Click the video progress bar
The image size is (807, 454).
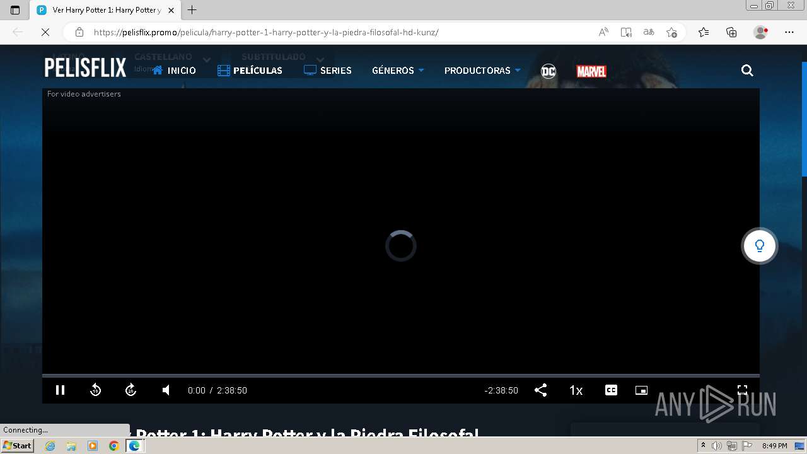[x=401, y=376]
